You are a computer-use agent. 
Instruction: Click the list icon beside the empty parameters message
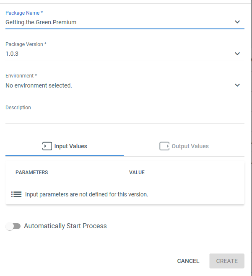click(x=16, y=194)
